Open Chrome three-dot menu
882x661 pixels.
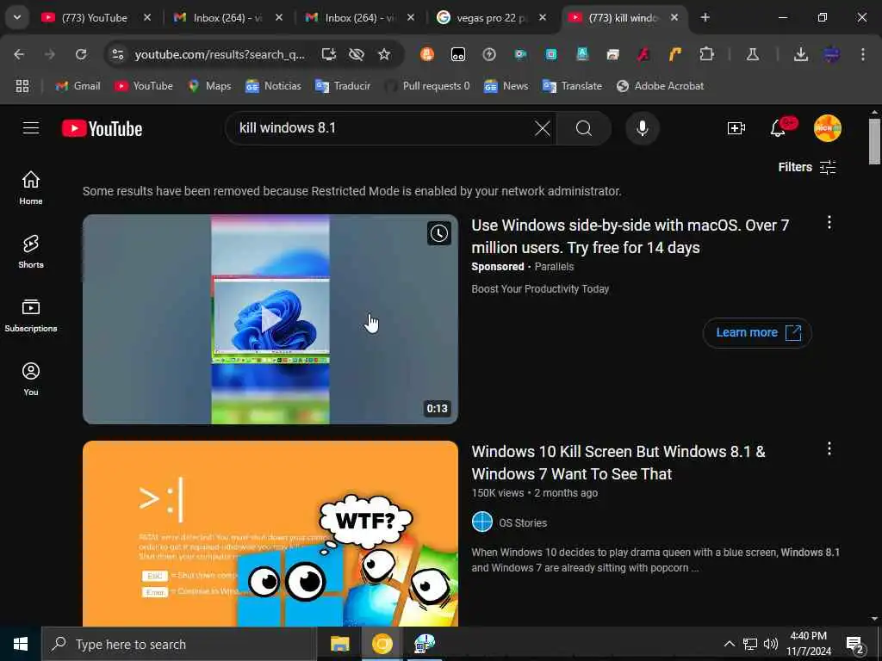coord(863,54)
